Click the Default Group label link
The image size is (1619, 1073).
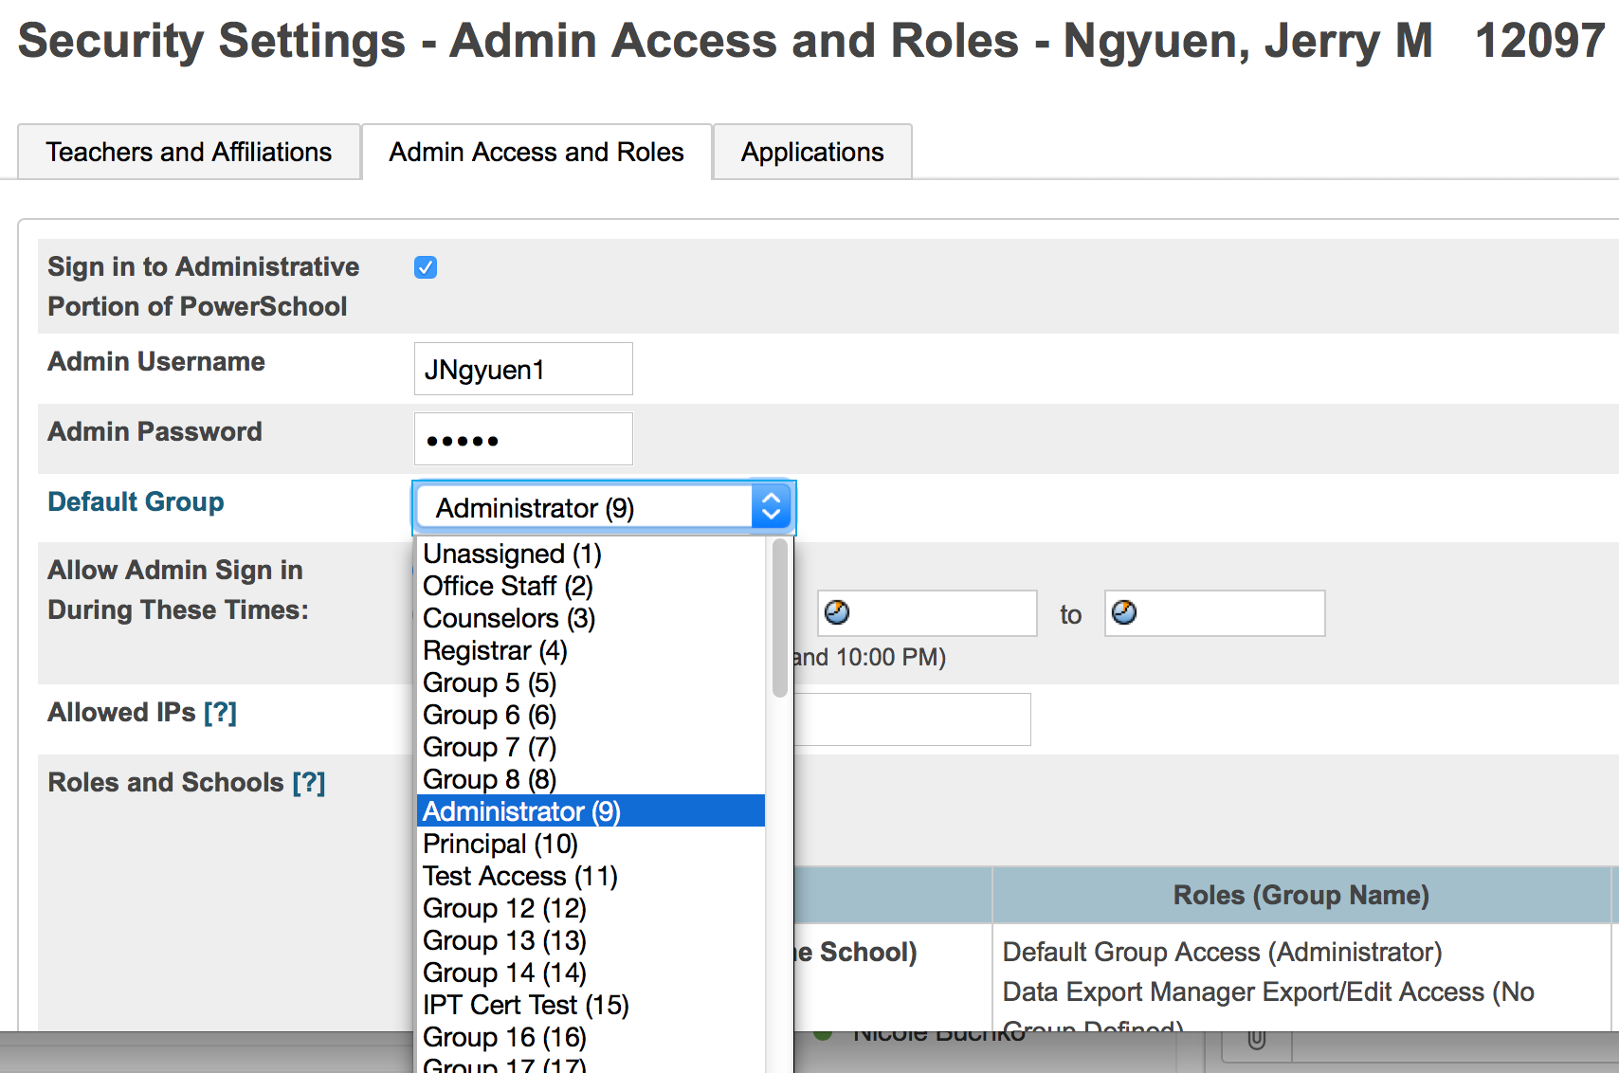136,501
